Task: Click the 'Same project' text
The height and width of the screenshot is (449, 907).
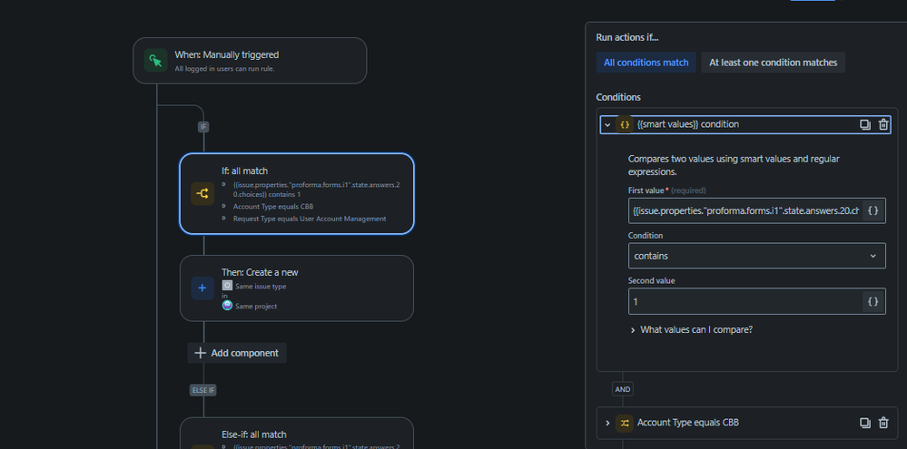Action: [x=256, y=307]
